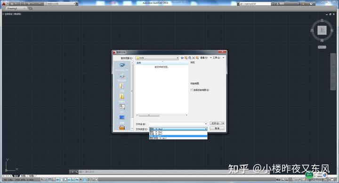Select the highlighted file type option

pyautogui.click(x=178, y=136)
